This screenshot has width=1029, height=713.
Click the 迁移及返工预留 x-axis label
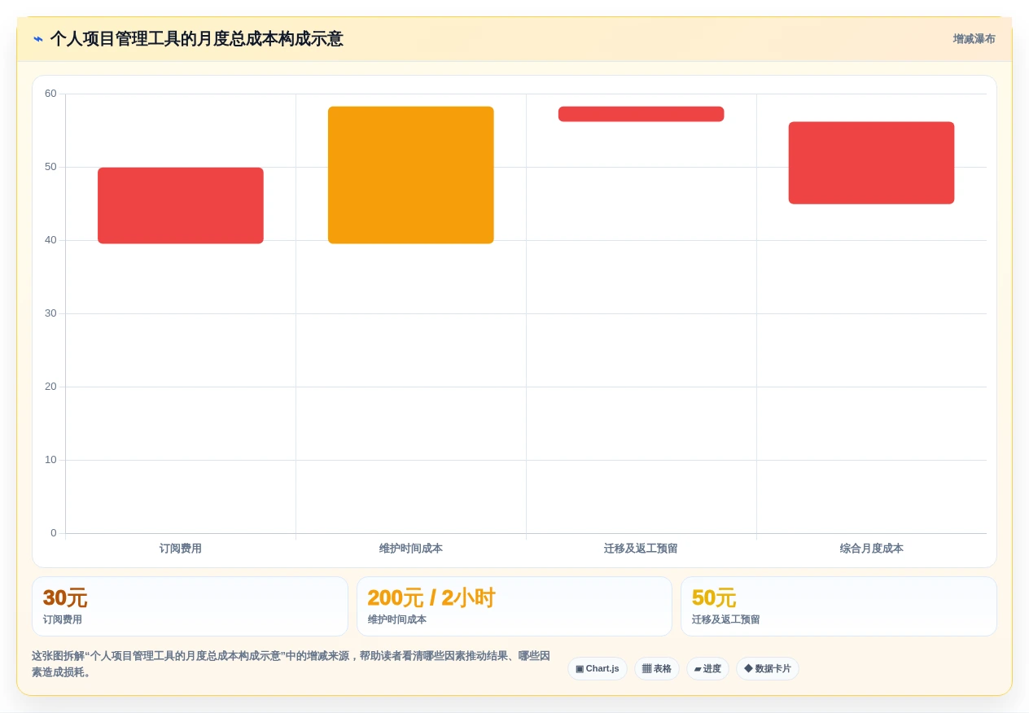point(641,549)
